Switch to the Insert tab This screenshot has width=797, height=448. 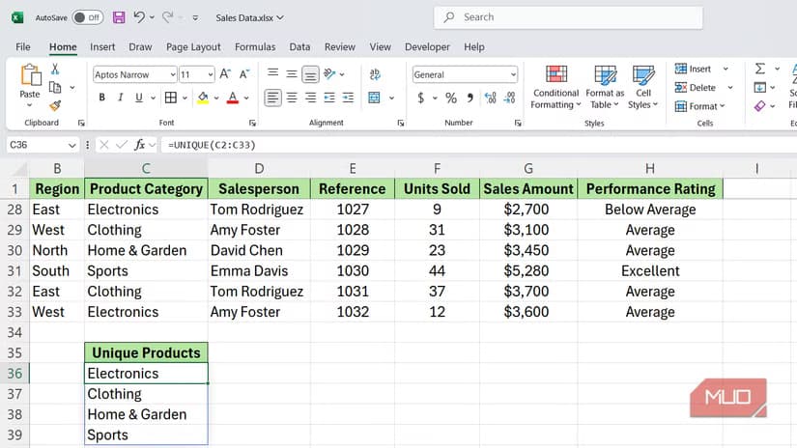point(102,46)
